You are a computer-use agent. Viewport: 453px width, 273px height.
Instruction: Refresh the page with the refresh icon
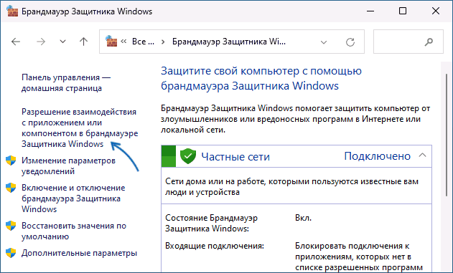point(350,42)
